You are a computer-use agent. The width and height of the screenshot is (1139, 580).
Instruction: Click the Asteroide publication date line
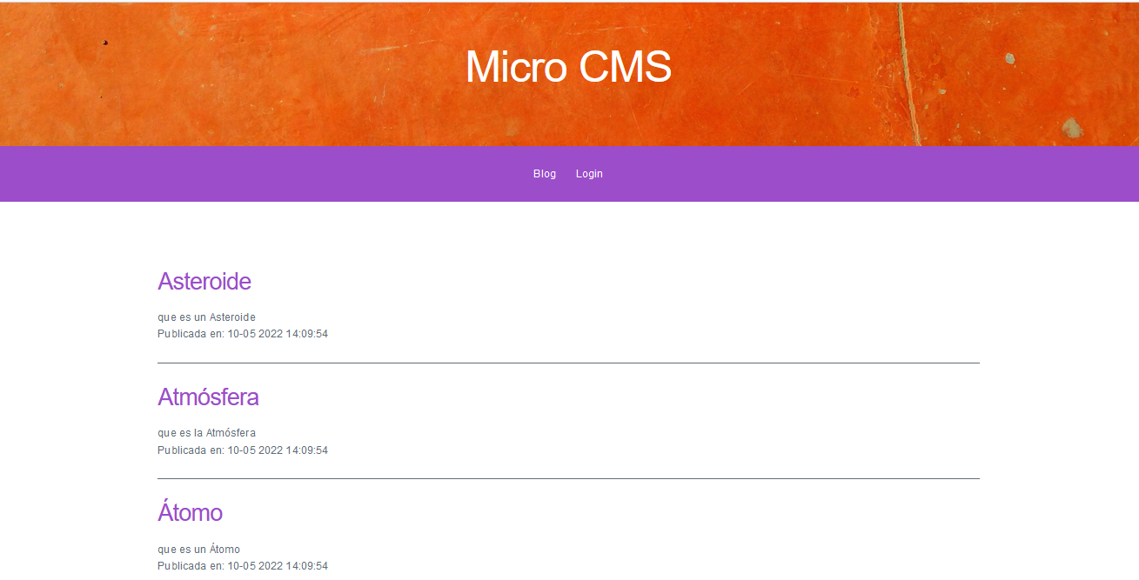pyautogui.click(x=242, y=334)
